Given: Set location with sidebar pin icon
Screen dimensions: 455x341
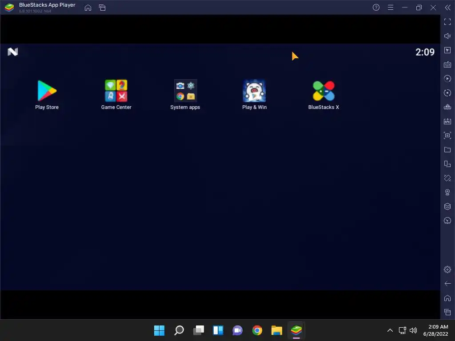Looking at the screenshot, I should pos(447,192).
